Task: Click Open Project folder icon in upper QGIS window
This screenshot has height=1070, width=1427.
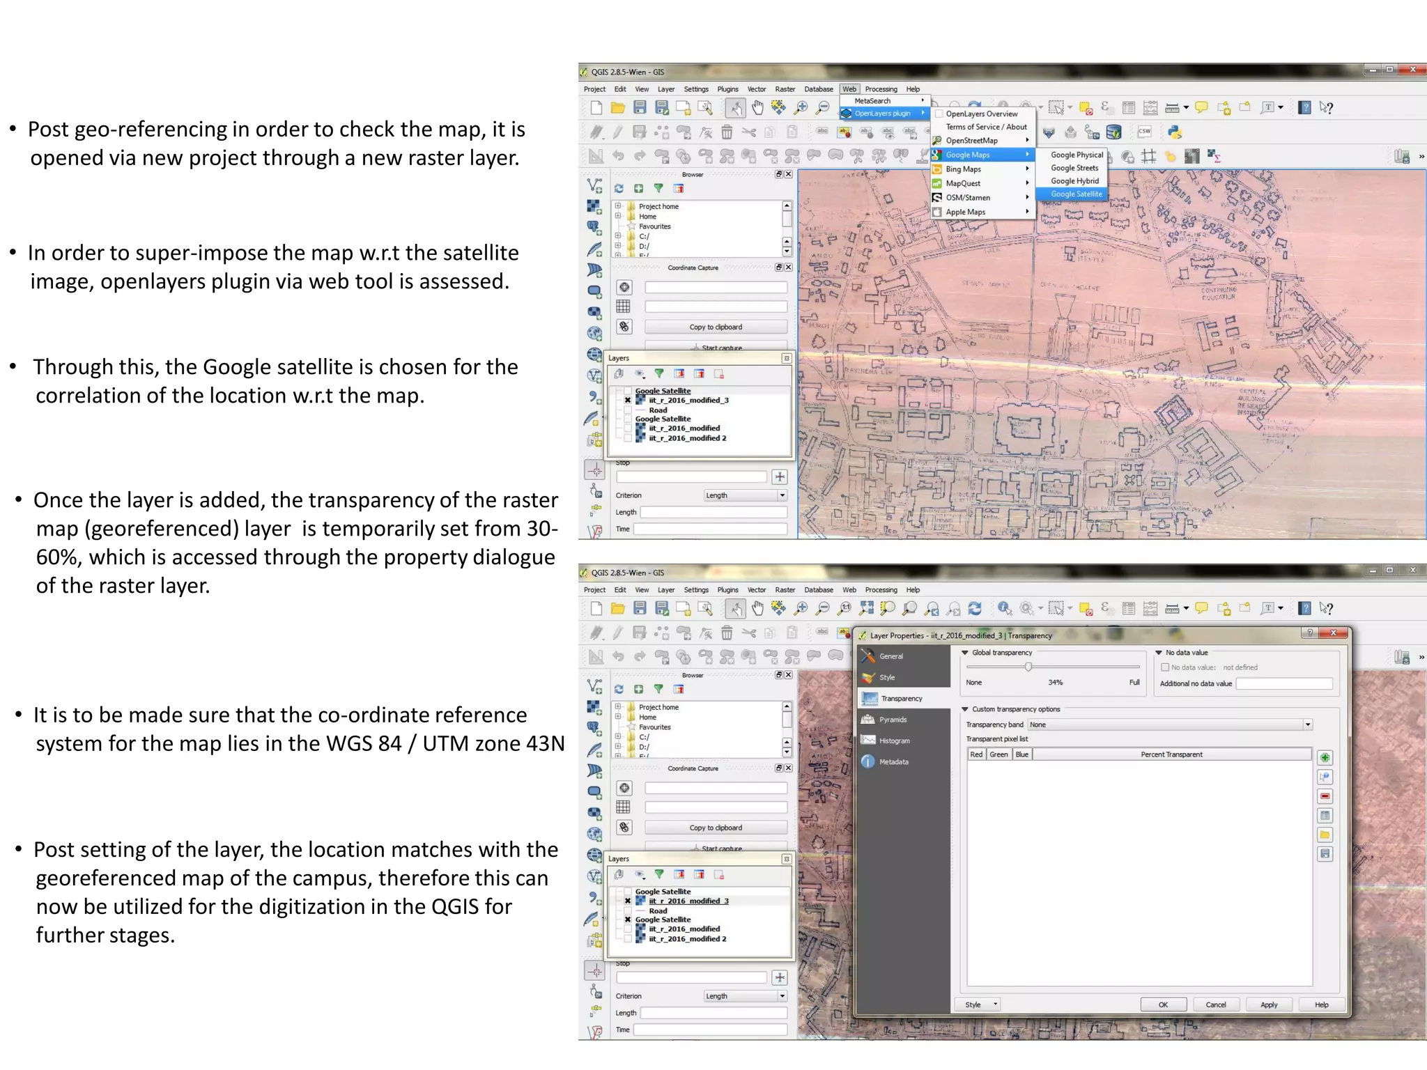Action: 617,107
